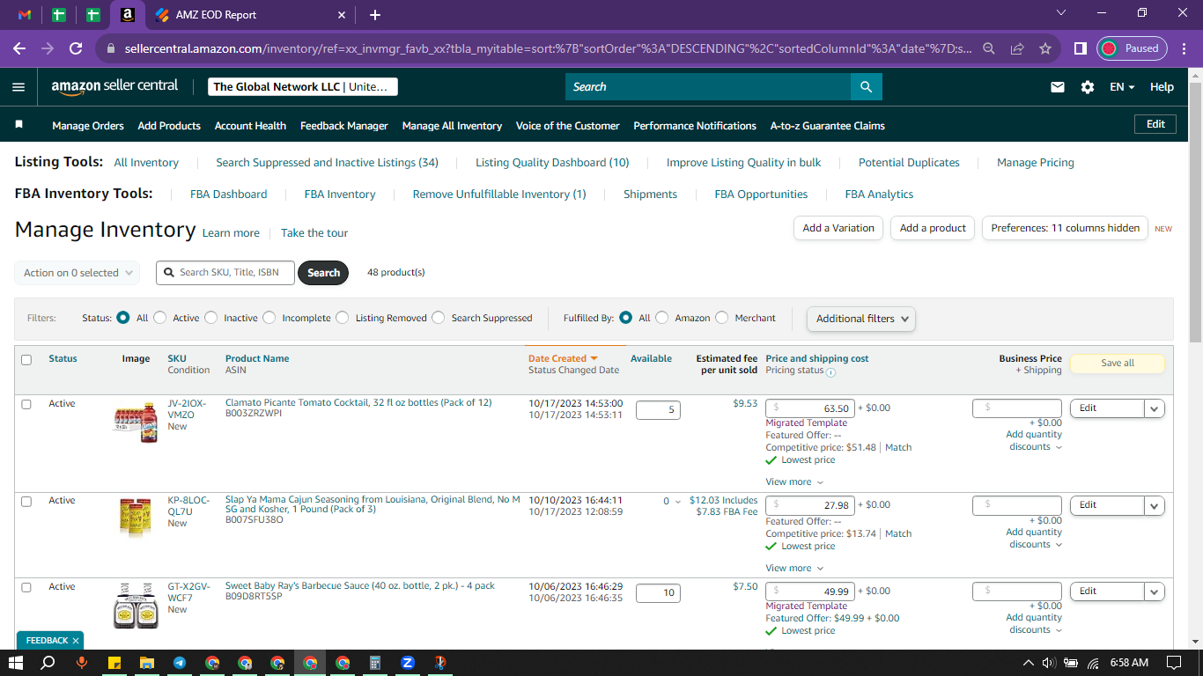Open the browser zoom magnifier icon
Image resolution: width=1203 pixels, height=676 pixels.
point(989,48)
